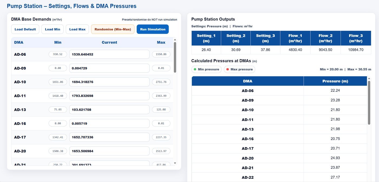Click demand table scrollbar thumb

click(x=175, y=57)
